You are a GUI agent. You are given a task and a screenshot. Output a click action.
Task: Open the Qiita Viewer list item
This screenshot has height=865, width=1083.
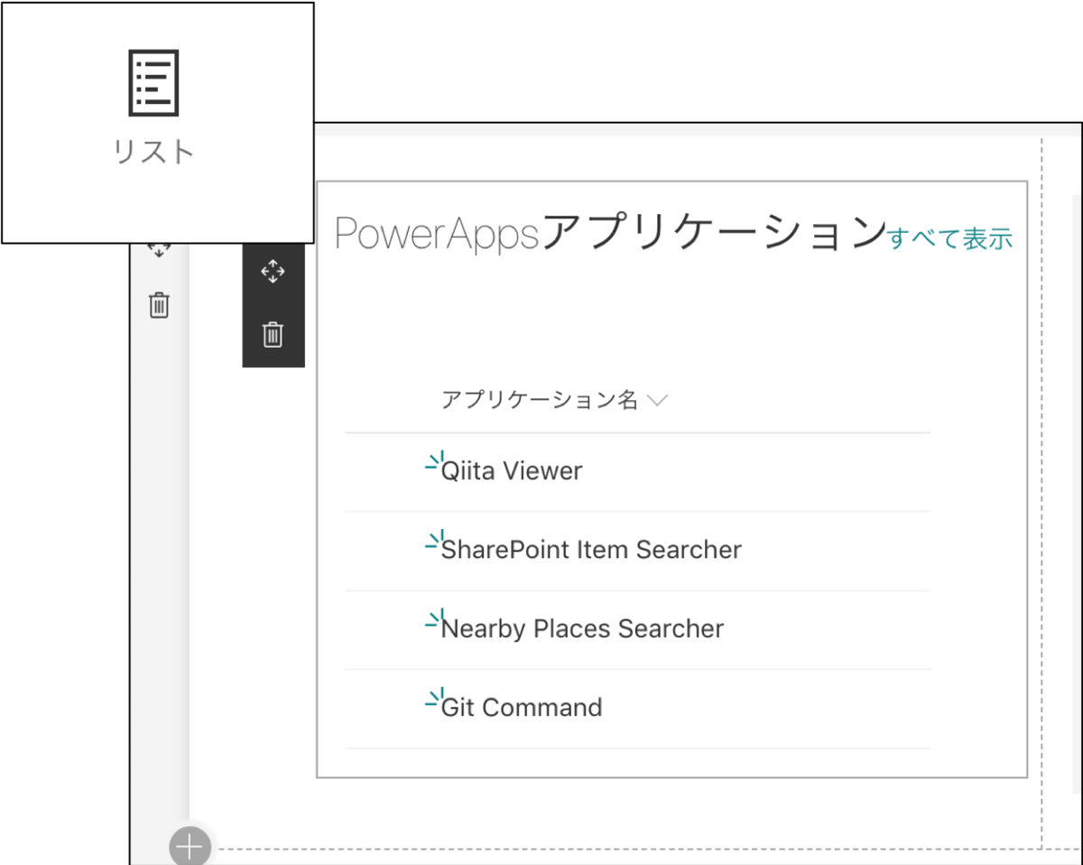512,470
